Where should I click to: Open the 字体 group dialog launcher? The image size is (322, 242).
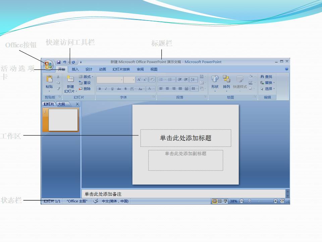coord(154,96)
